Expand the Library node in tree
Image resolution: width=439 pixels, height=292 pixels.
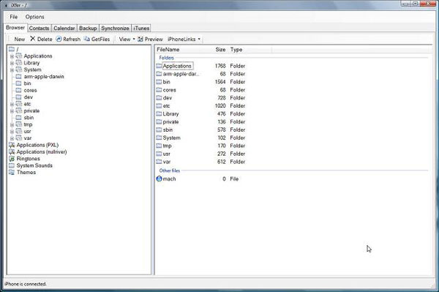pyautogui.click(x=12, y=63)
